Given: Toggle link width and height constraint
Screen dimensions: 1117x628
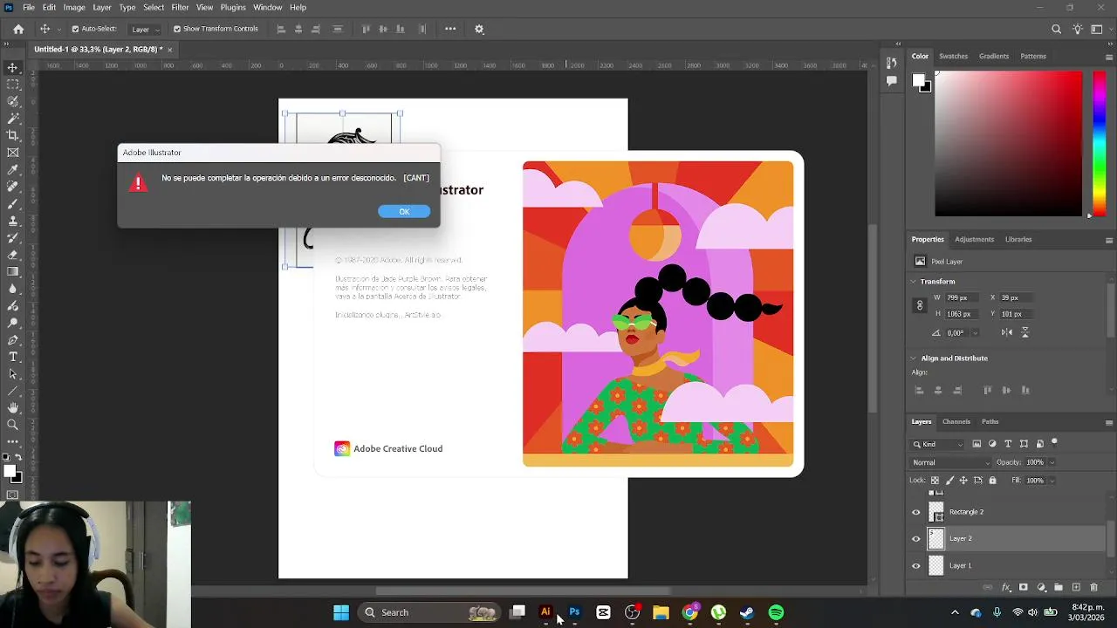Looking at the screenshot, I should pyautogui.click(x=919, y=305).
